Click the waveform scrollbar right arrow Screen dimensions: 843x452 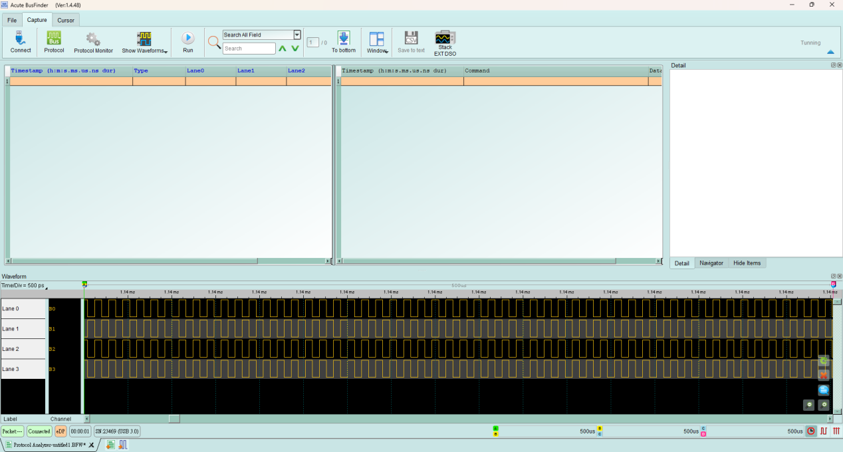tap(830, 419)
